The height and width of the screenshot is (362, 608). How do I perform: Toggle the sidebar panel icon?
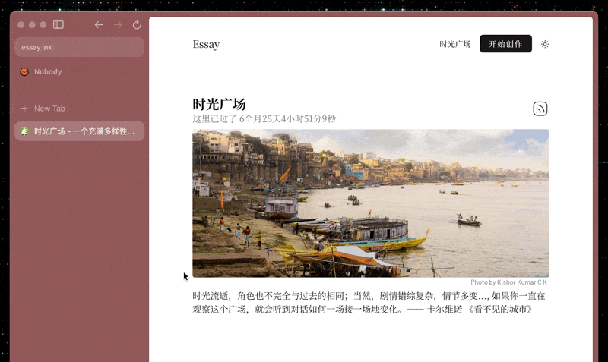point(59,25)
